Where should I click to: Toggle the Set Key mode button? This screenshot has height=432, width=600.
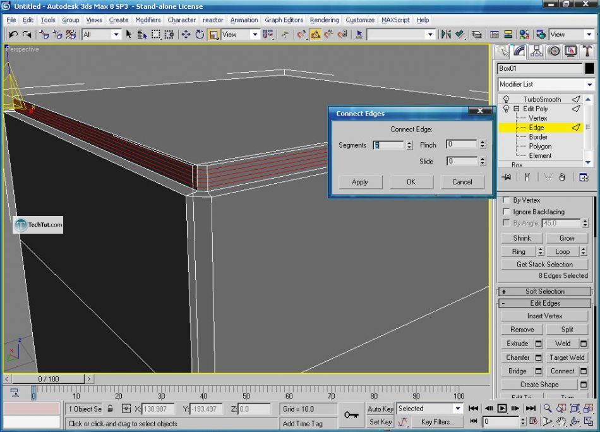380,422
